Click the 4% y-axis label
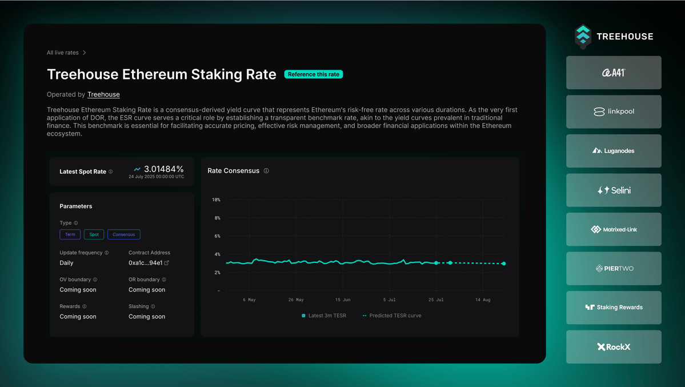The width and height of the screenshot is (685, 387). click(x=217, y=254)
